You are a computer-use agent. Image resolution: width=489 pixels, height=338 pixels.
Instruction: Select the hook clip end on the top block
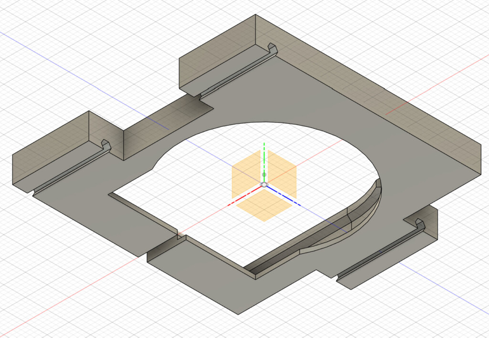point(272,49)
